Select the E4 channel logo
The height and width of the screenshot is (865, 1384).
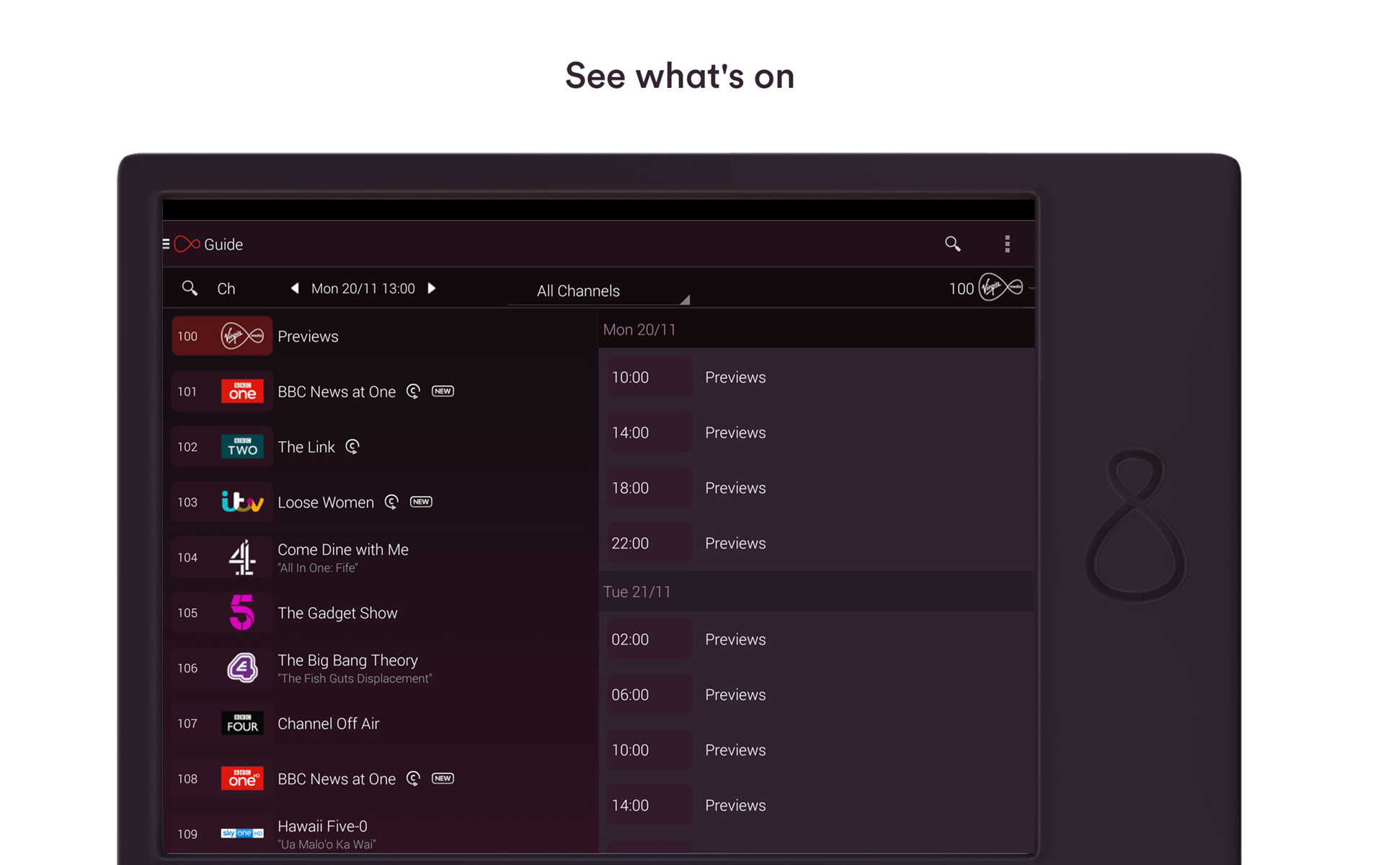pyautogui.click(x=242, y=668)
